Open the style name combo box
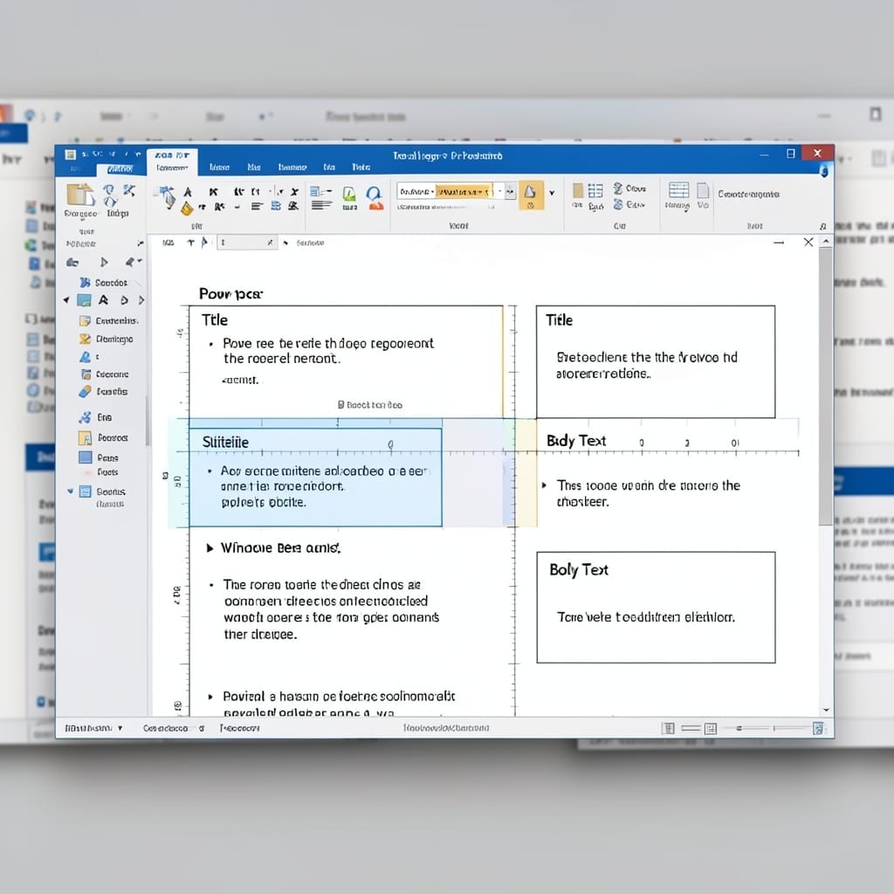Screen dimensions: 894x894 (x=416, y=191)
